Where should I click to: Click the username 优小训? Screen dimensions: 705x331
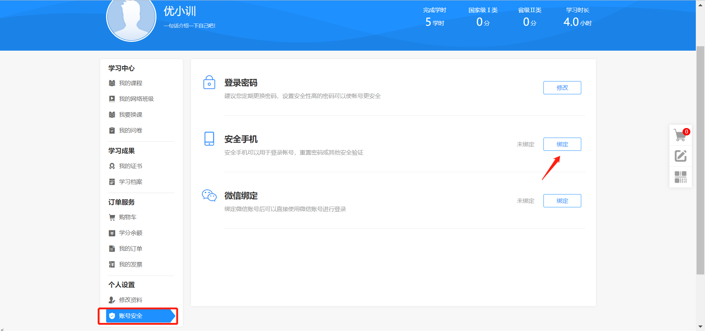[x=180, y=11]
